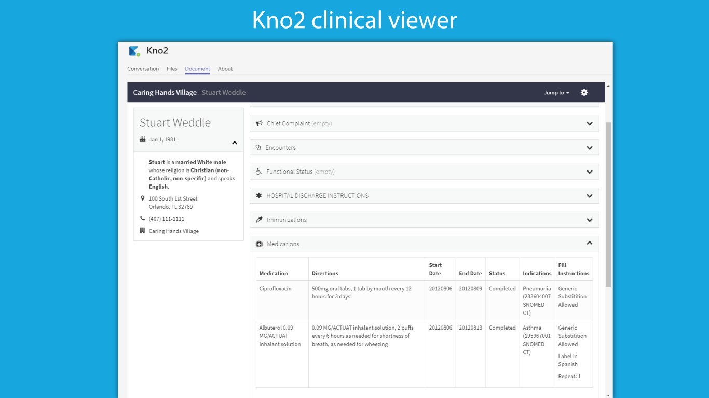This screenshot has width=709, height=398.
Task: Collapse the Medications section chevron
Action: click(590, 243)
